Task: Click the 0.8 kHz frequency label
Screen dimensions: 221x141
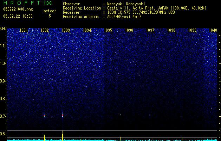Action: (x=3, y=99)
